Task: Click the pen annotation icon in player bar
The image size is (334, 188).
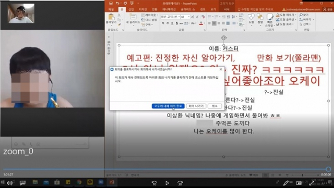Action: coord(286,183)
